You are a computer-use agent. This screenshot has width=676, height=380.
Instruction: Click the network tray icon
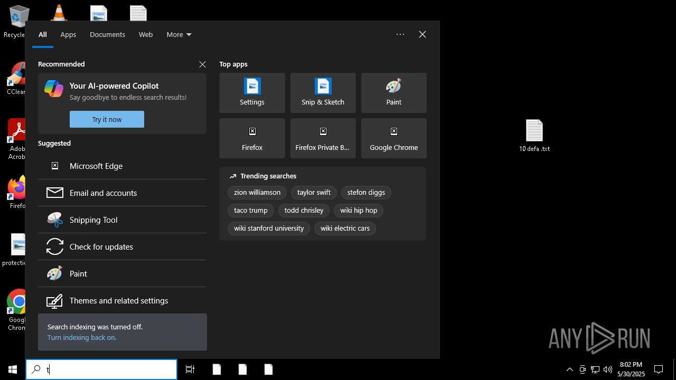pyautogui.click(x=595, y=369)
